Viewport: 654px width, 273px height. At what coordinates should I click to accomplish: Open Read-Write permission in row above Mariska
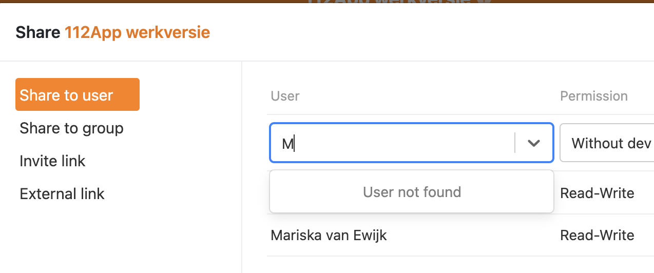[597, 193]
